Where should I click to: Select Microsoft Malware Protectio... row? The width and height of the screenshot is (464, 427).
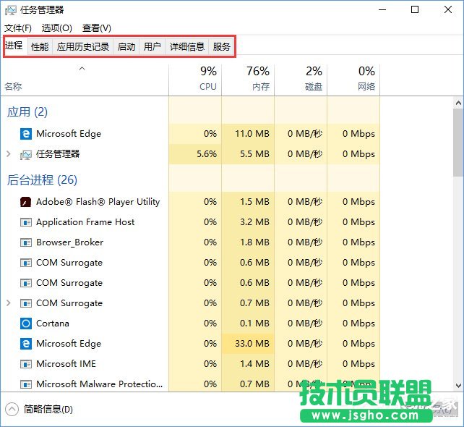(190, 384)
